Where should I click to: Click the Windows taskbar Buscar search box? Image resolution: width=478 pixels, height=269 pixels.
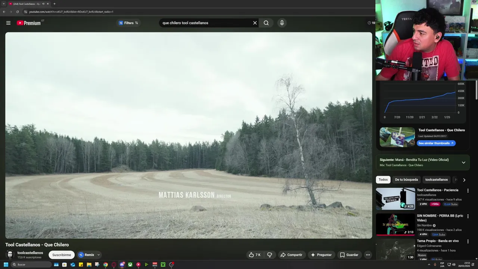click(x=31, y=265)
